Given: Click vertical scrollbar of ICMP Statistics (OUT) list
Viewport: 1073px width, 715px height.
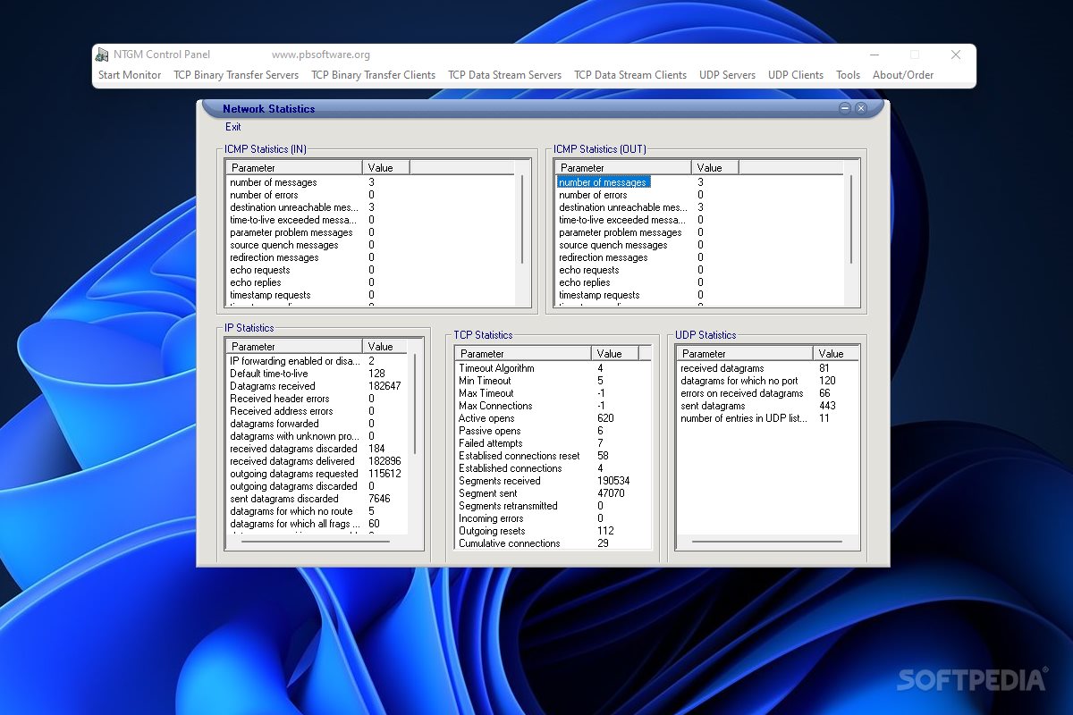Looking at the screenshot, I should point(851,219).
